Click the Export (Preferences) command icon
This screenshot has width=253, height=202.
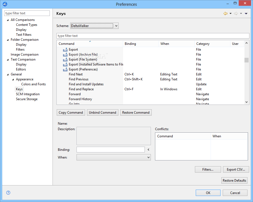65,69
